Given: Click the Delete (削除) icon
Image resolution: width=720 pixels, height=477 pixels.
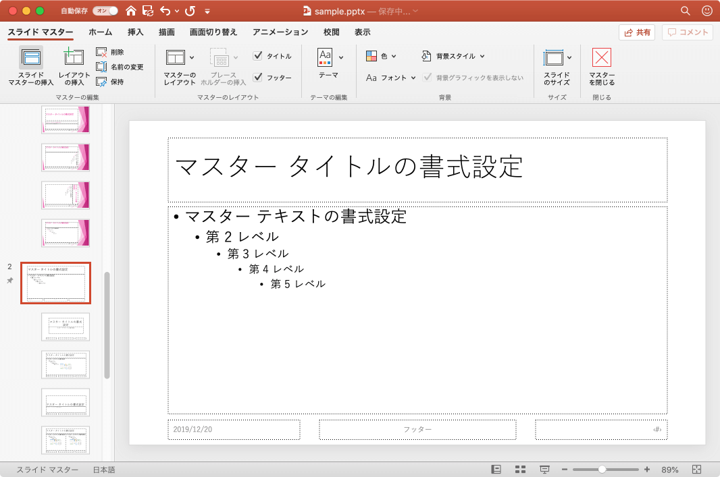Looking at the screenshot, I should (101, 52).
